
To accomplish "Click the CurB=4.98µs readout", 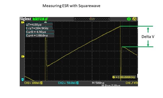I will point(40,32).
